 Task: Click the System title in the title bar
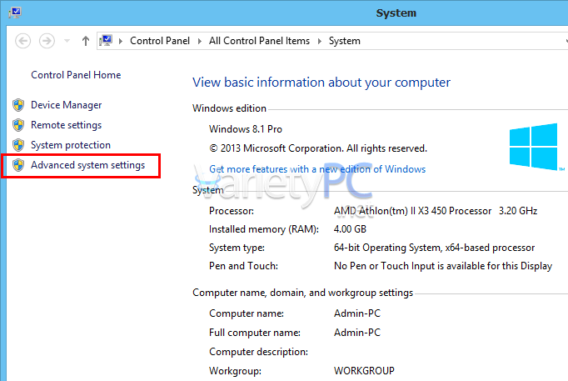pos(396,13)
